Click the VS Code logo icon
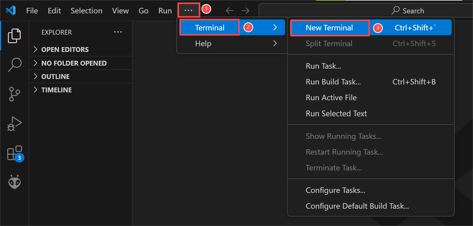 [x=11, y=11]
